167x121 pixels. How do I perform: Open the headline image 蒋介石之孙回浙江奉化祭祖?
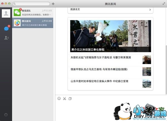tap(110, 36)
